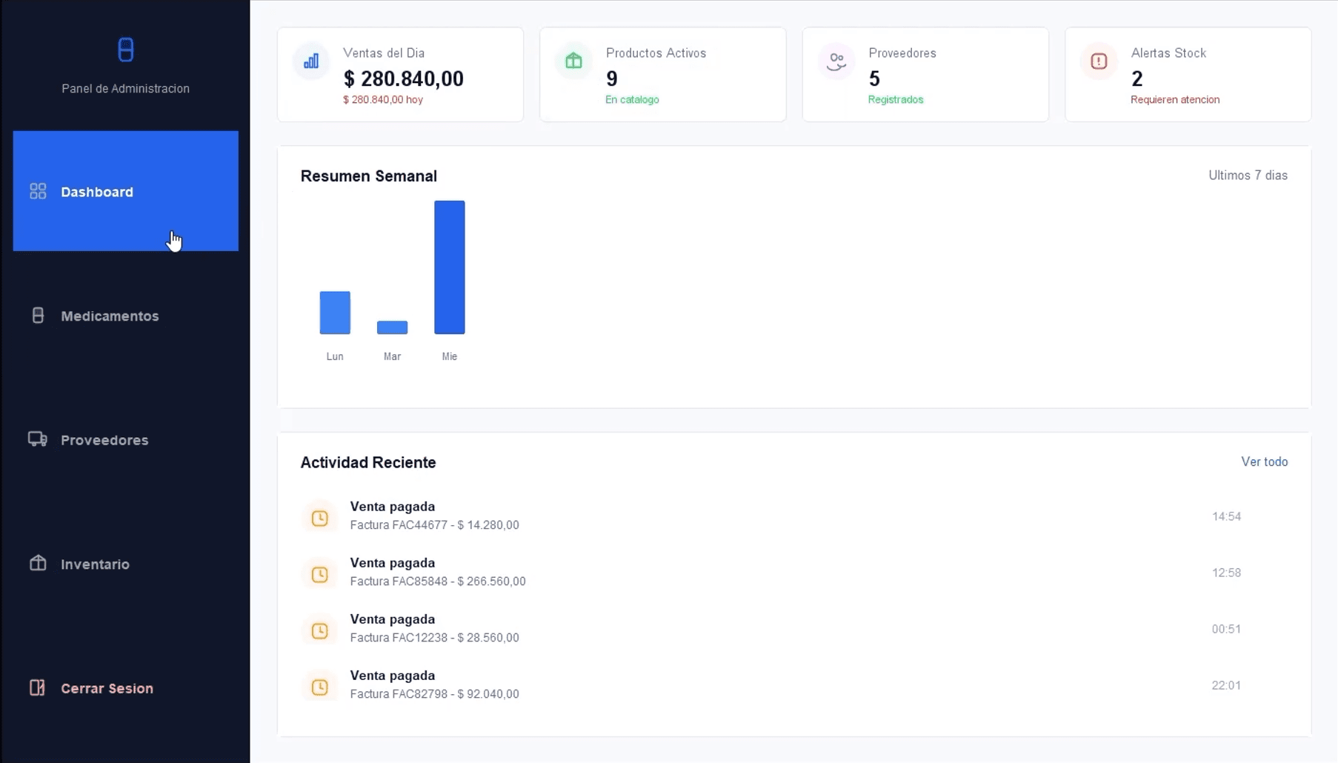Click the clock icon beside Factura FAC82798
Screen dimensions: 1338x763
point(319,687)
